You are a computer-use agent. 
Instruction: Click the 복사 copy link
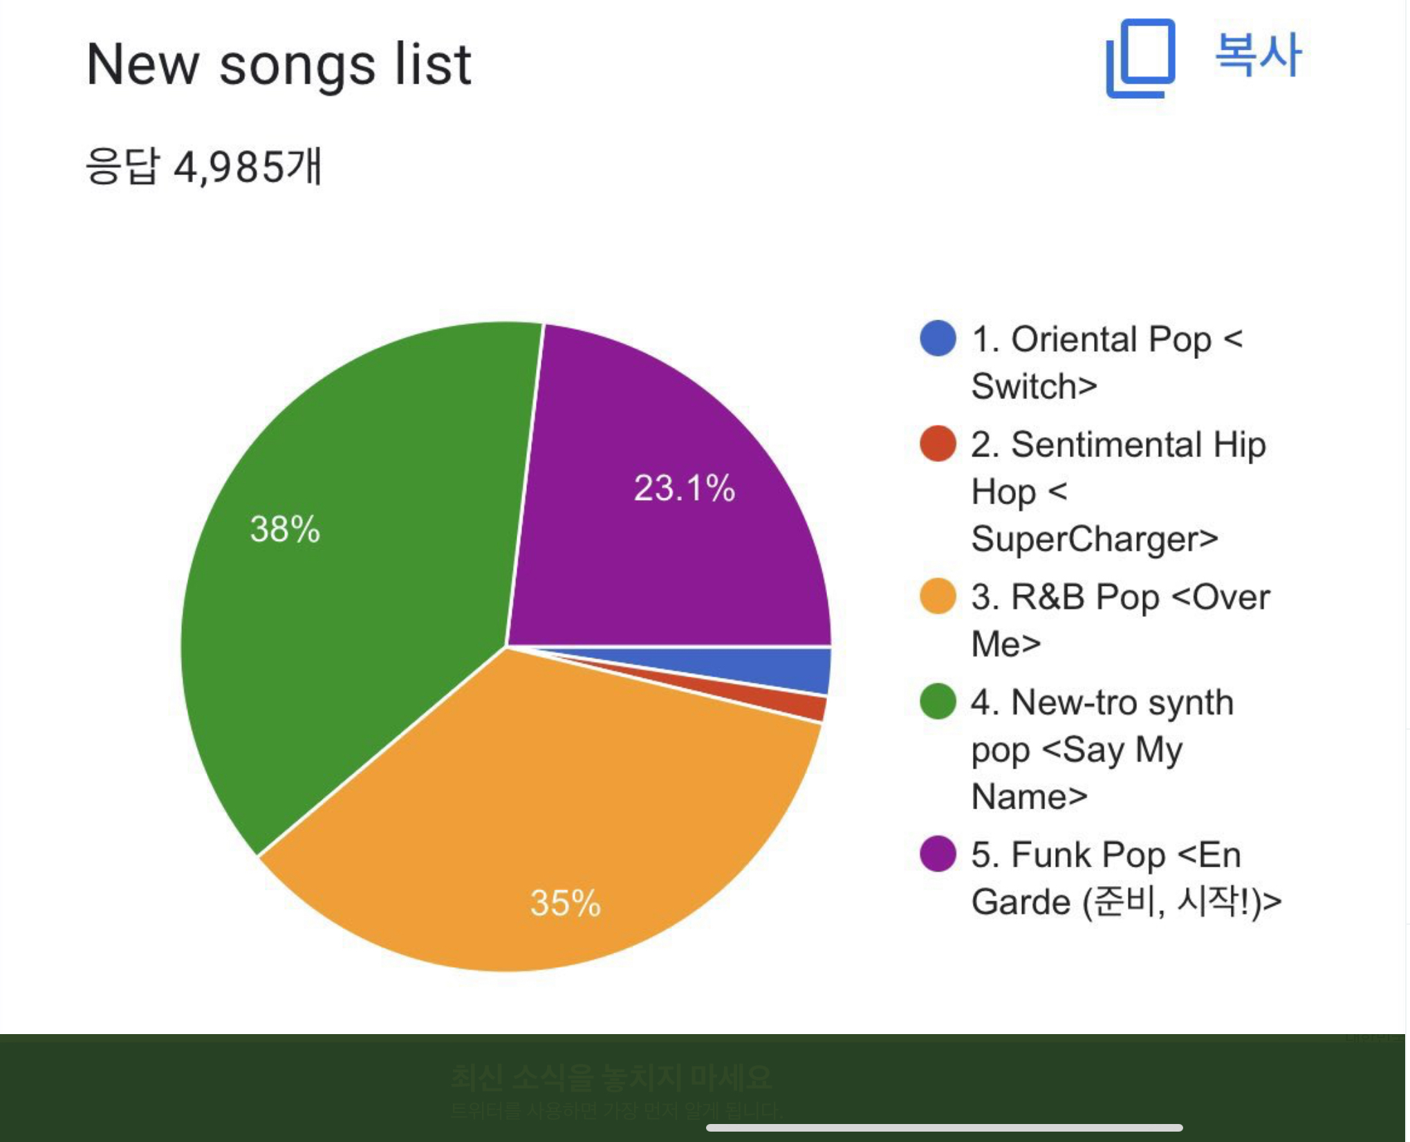[x=1258, y=54]
